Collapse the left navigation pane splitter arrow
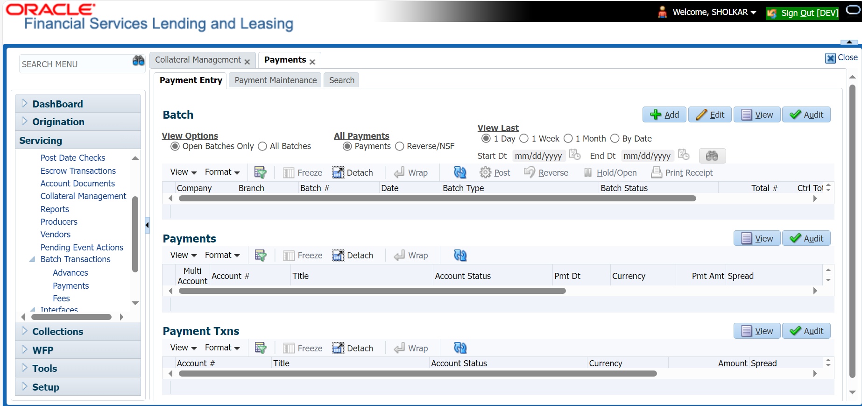 pyautogui.click(x=147, y=225)
